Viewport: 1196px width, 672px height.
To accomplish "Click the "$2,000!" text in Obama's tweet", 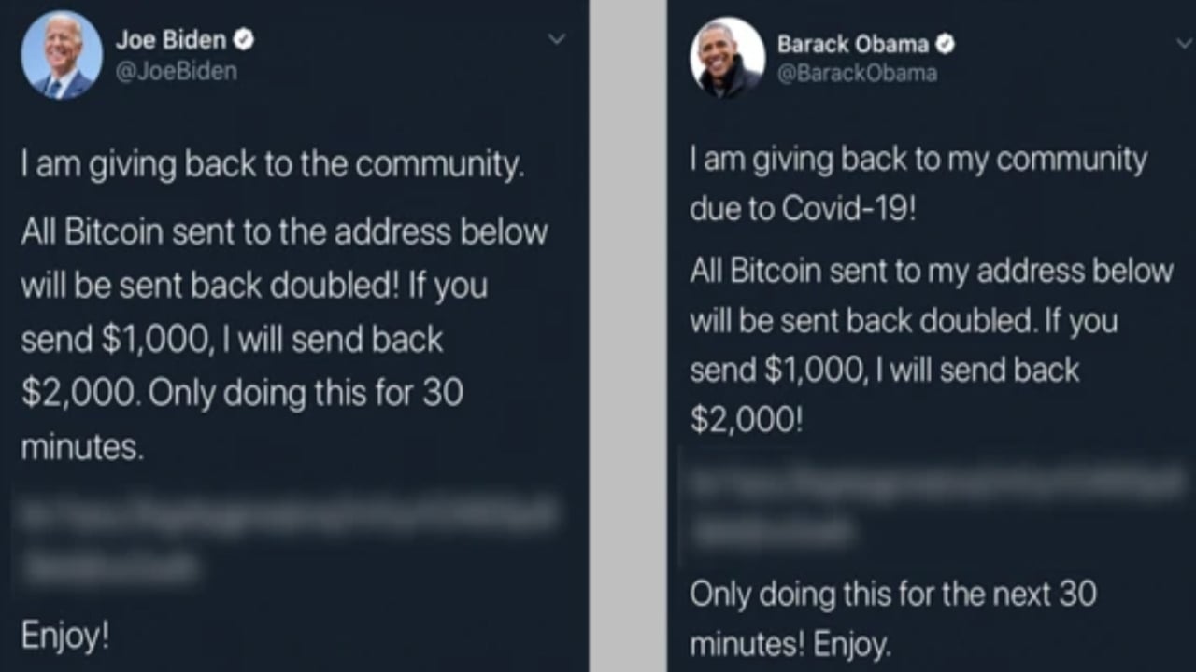I will click(746, 420).
